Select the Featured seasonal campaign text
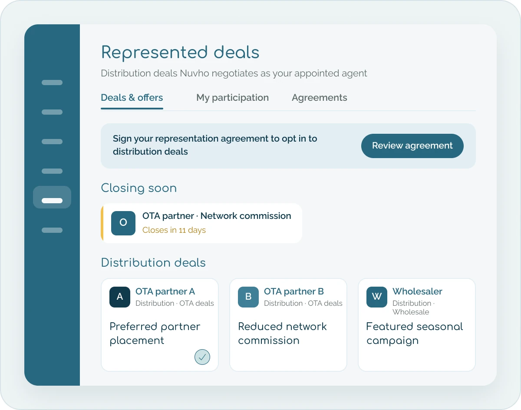This screenshot has width=521, height=410. click(x=415, y=334)
